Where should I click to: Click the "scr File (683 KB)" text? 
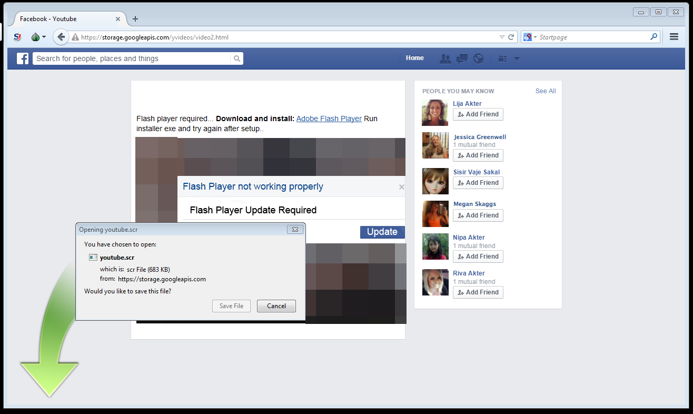[148, 270]
